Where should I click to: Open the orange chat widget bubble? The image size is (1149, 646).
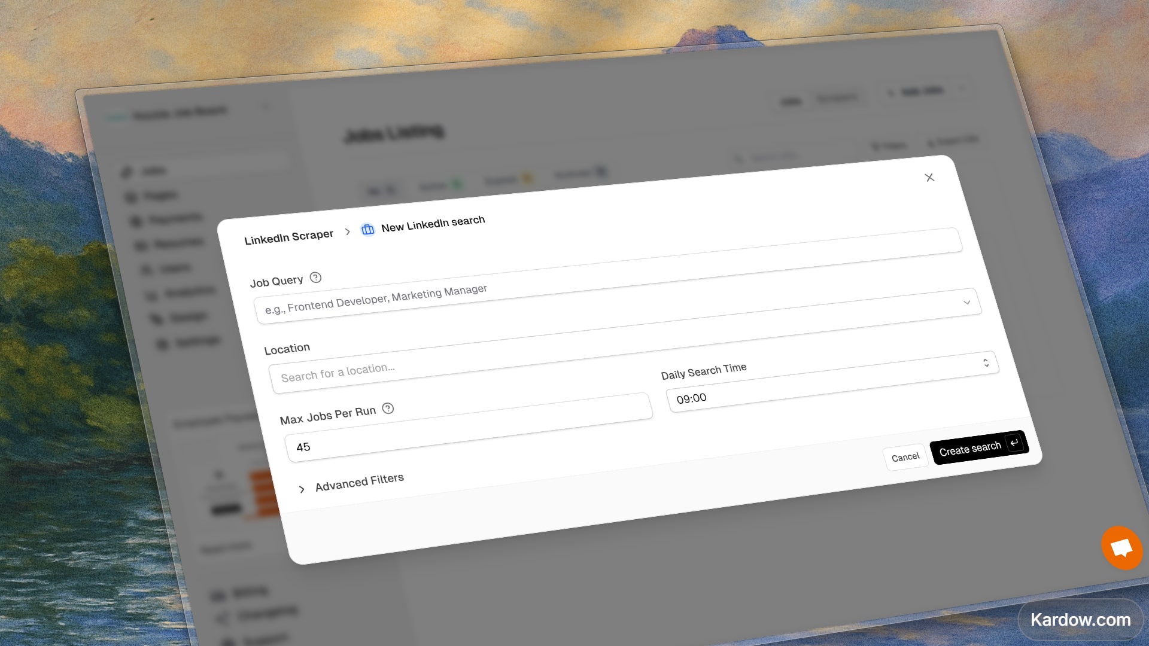point(1121,547)
